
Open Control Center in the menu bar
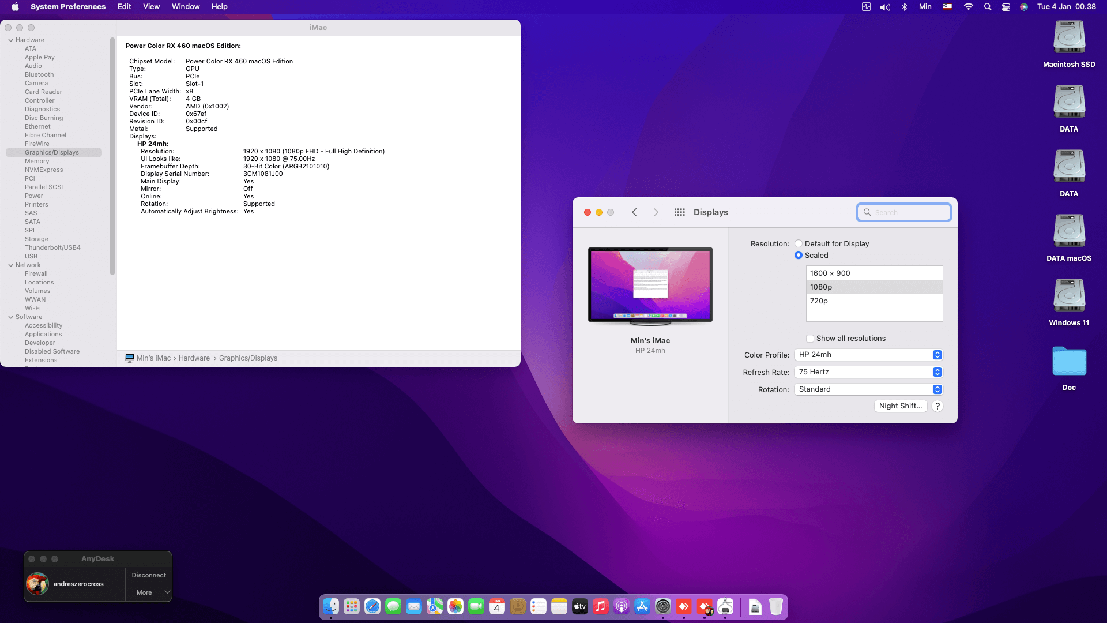coord(1006,7)
